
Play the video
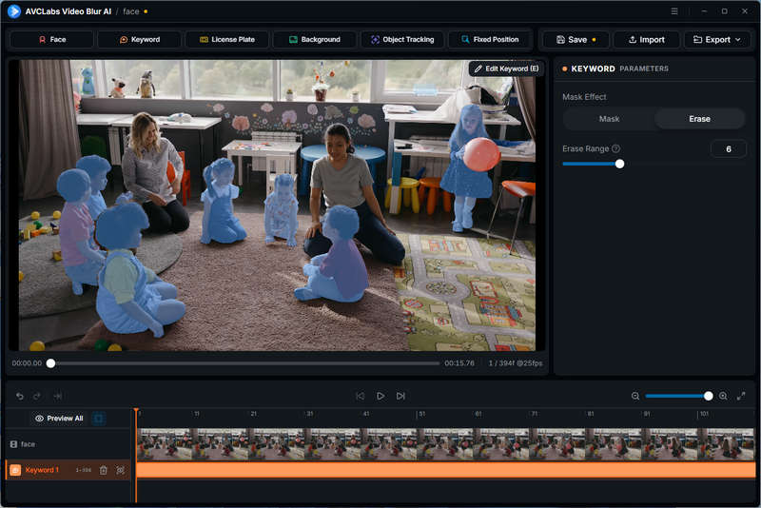[380, 397]
